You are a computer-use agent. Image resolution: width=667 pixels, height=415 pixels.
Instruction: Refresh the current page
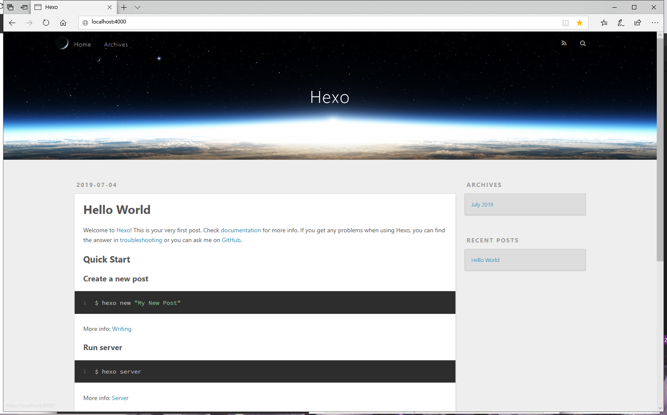coord(46,23)
